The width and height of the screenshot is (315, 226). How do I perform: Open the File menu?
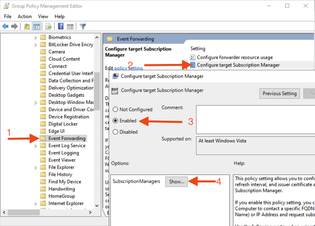tap(8, 16)
